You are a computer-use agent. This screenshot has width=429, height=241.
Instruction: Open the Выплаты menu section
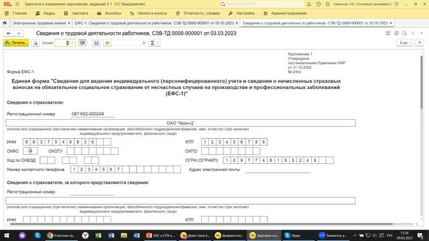pyautogui.click(x=109, y=13)
